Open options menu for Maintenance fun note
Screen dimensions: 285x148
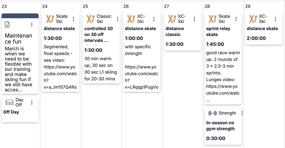pos(32,25)
